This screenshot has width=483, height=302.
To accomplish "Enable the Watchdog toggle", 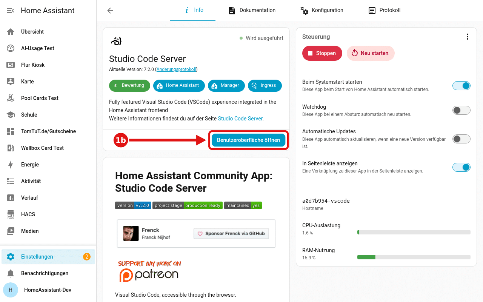I will click(461, 110).
